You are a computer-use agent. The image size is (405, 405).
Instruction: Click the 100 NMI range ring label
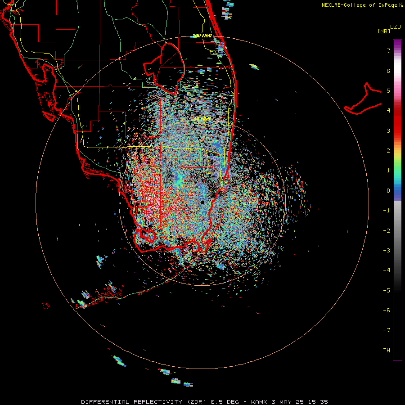coord(202,36)
